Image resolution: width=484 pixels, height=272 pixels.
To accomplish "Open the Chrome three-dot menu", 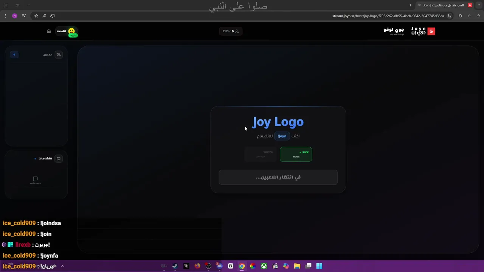I will pos(5,16).
